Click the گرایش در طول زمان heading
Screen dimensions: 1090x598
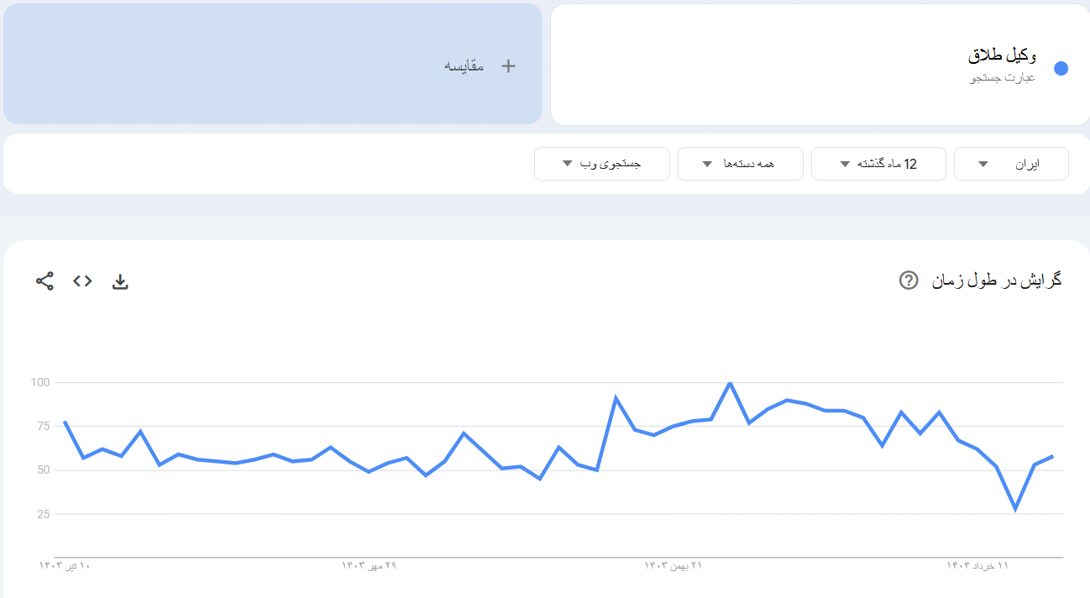997,281
